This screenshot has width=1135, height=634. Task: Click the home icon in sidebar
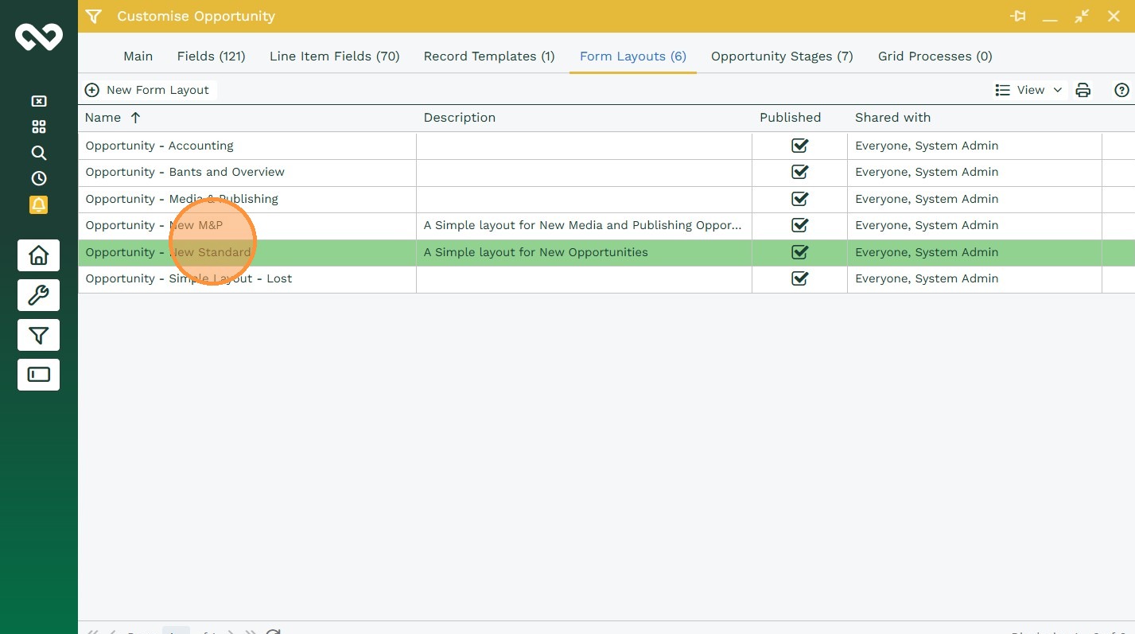pyautogui.click(x=38, y=255)
